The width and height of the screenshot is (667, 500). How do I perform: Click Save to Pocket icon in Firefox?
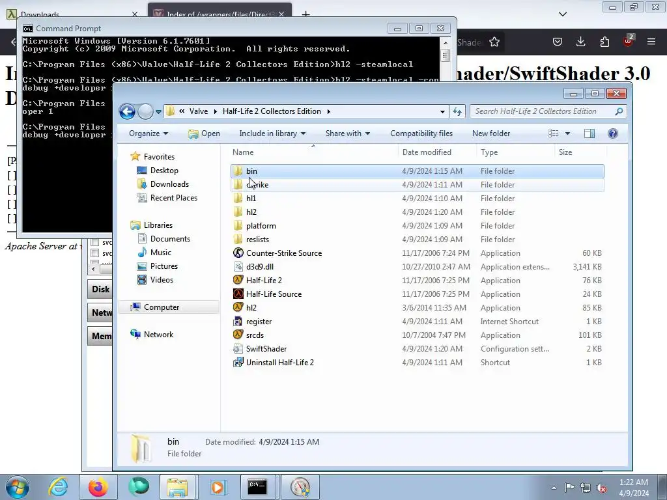click(x=558, y=42)
